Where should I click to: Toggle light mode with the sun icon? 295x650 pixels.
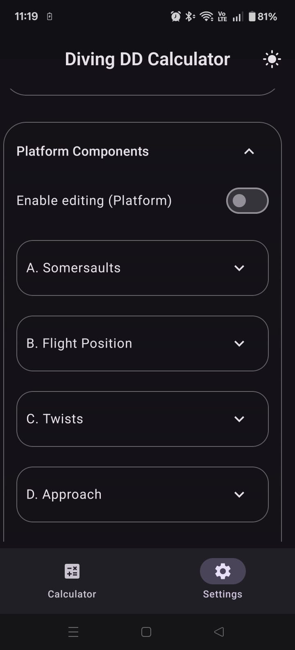(272, 59)
